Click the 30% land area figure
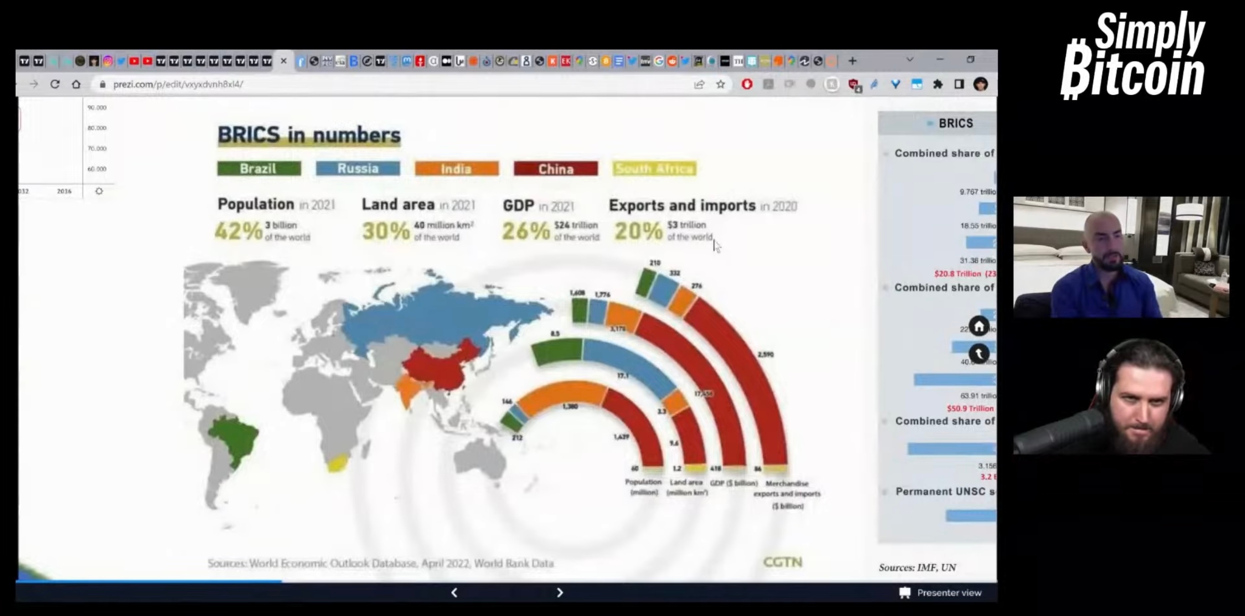 [x=386, y=231]
